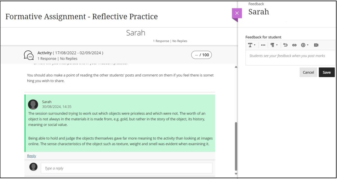The height and width of the screenshot is (179, 337).
Task: Open more formatting options ellipsis
Action: point(263,45)
